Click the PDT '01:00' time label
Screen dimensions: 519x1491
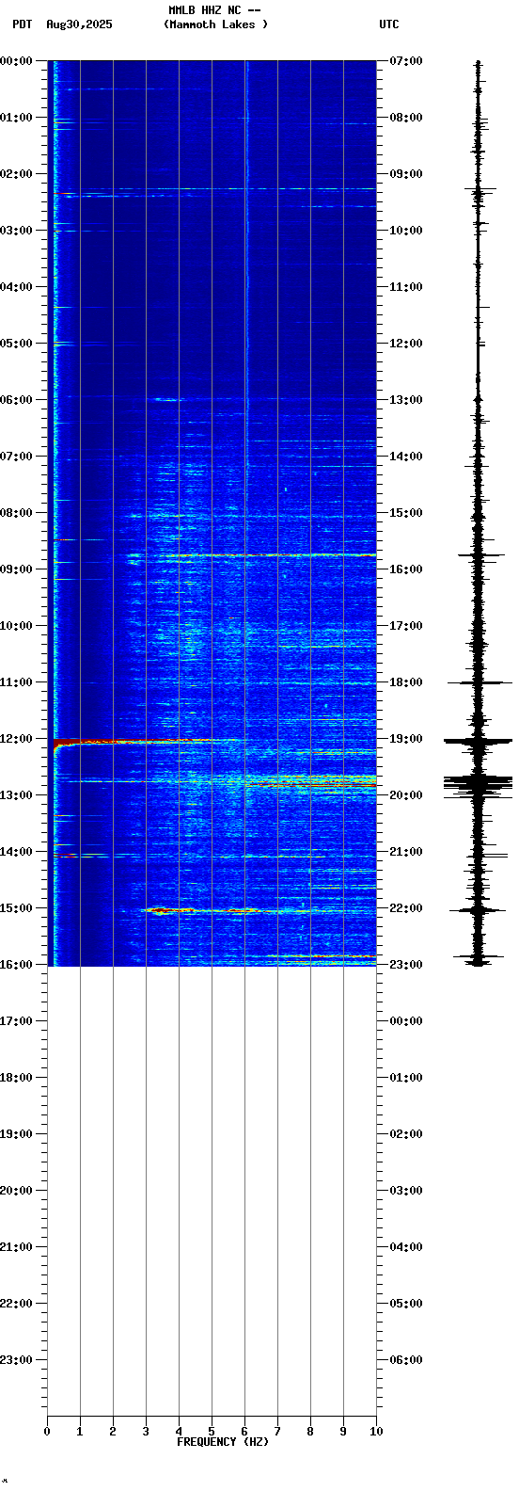pos(17,118)
